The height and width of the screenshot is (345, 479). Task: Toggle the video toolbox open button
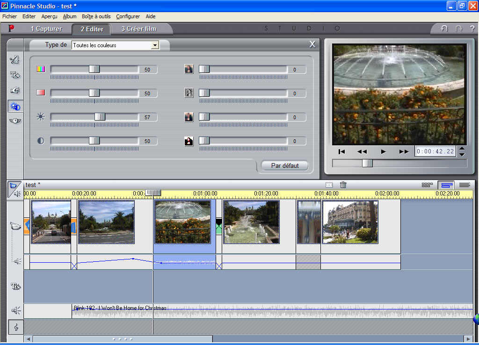(14, 189)
